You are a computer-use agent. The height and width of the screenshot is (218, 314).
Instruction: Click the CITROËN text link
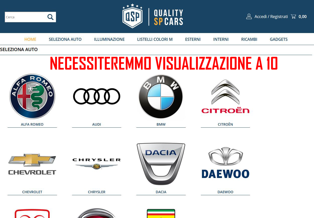pyautogui.click(x=225, y=124)
